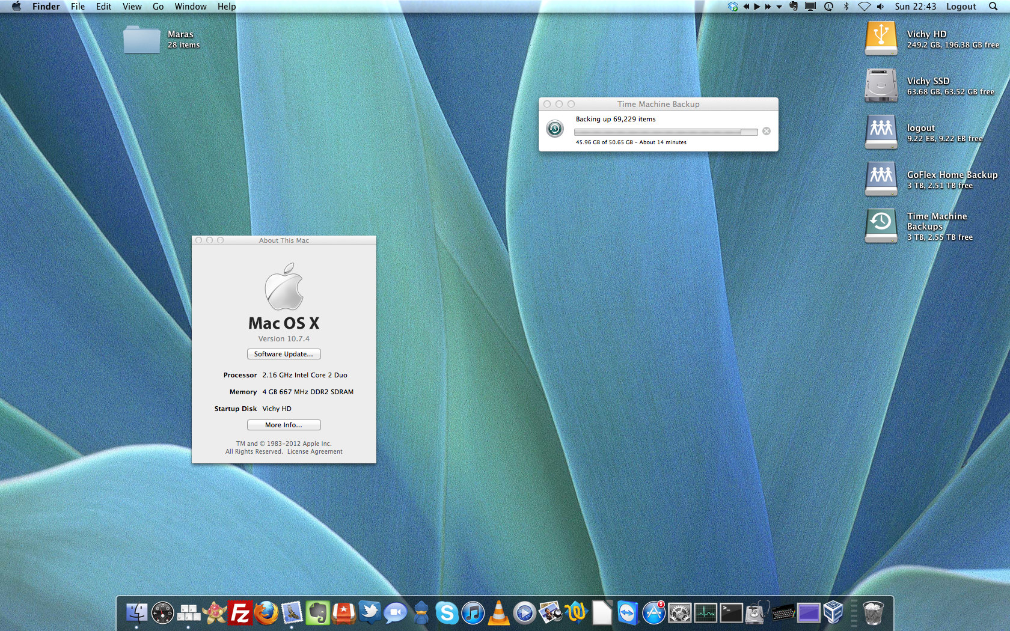Open the Window menu

[191, 7]
